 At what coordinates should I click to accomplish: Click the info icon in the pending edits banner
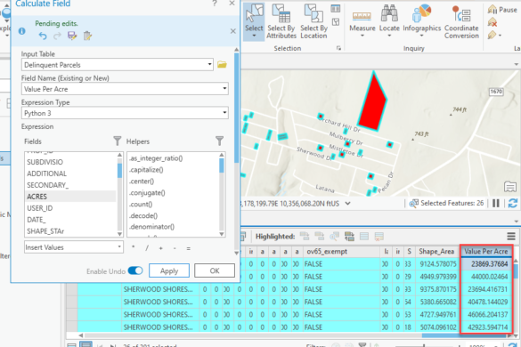(22, 31)
